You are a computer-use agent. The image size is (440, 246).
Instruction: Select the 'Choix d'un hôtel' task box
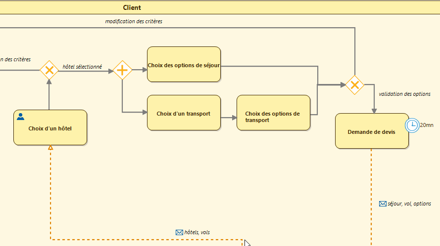click(50, 127)
